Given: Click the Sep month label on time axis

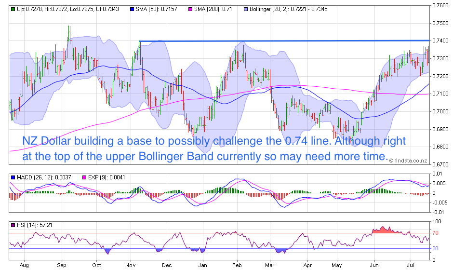Looking at the screenshot, I should [x=62, y=266].
